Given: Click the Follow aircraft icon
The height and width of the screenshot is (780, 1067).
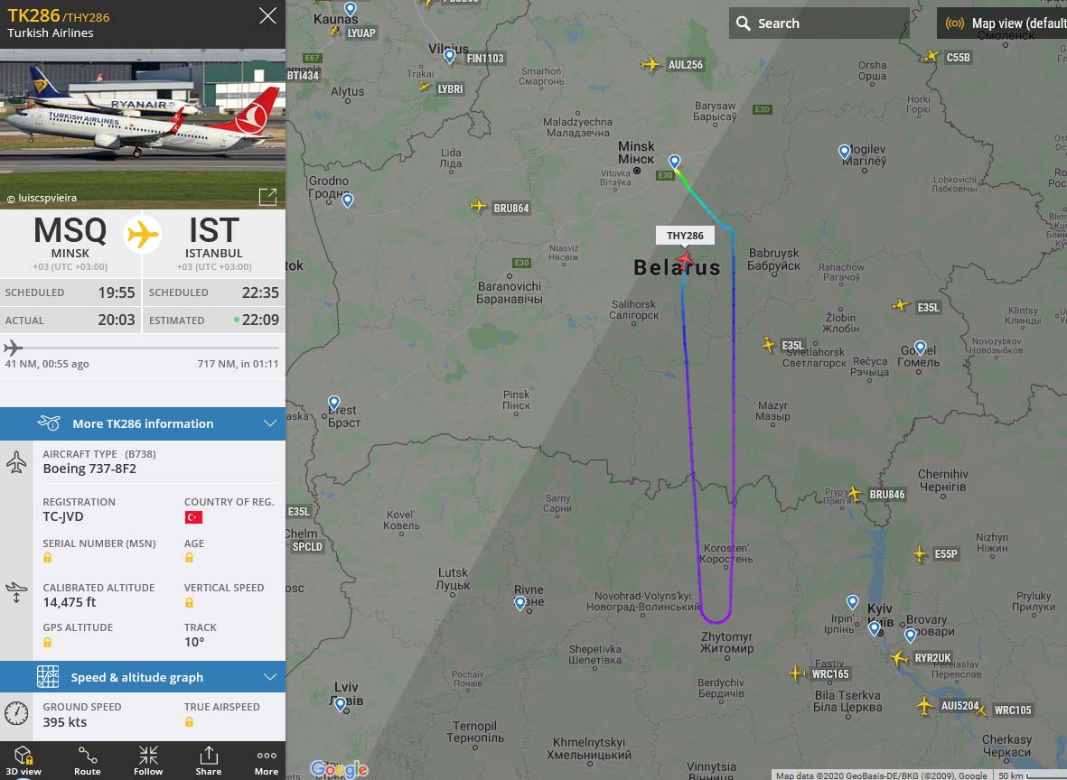Looking at the screenshot, I should [147, 760].
